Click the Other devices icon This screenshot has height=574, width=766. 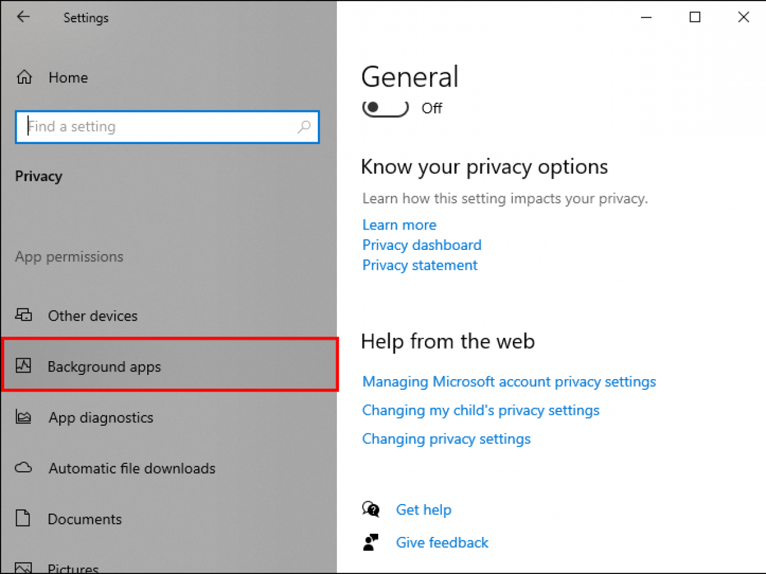click(24, 315)
